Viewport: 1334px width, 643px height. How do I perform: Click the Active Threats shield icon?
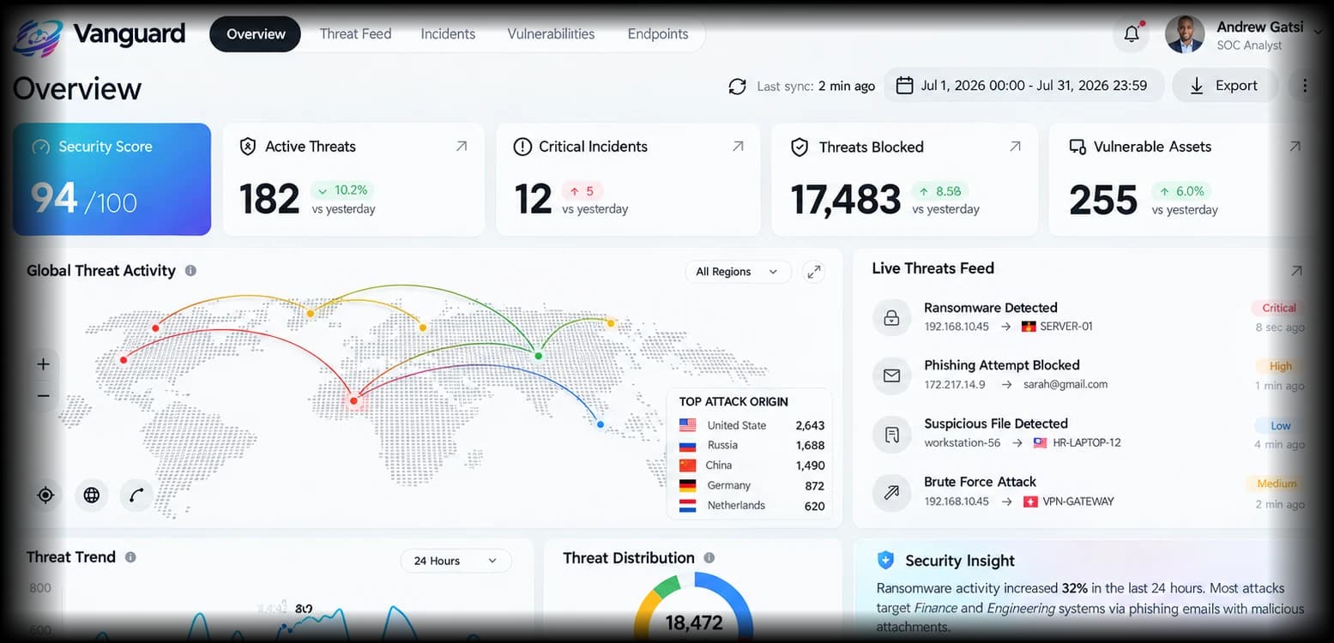[248, 147]
